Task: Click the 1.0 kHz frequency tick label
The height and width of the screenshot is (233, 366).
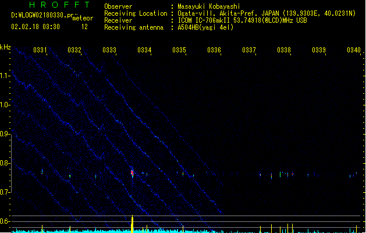Action: tap(5, 105)
